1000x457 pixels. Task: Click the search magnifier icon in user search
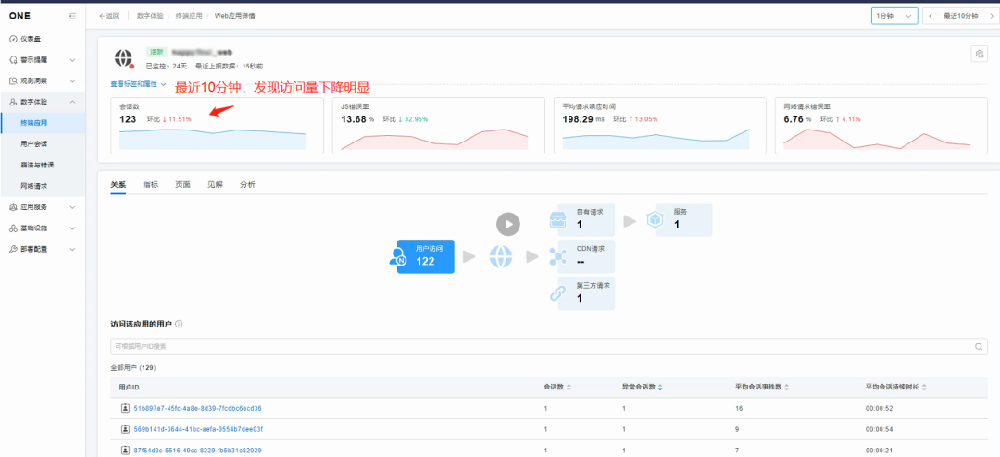[979, 347]
